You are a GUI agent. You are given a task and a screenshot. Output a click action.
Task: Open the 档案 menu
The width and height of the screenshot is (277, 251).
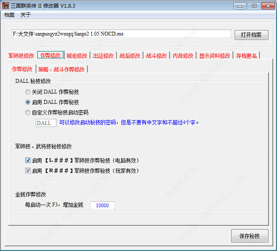click(x=9, y=15)
